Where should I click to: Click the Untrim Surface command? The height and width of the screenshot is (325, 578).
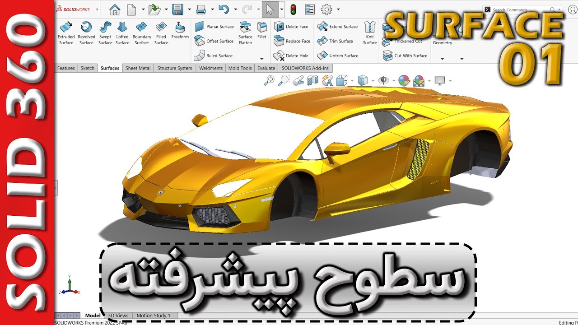(338, 56)
